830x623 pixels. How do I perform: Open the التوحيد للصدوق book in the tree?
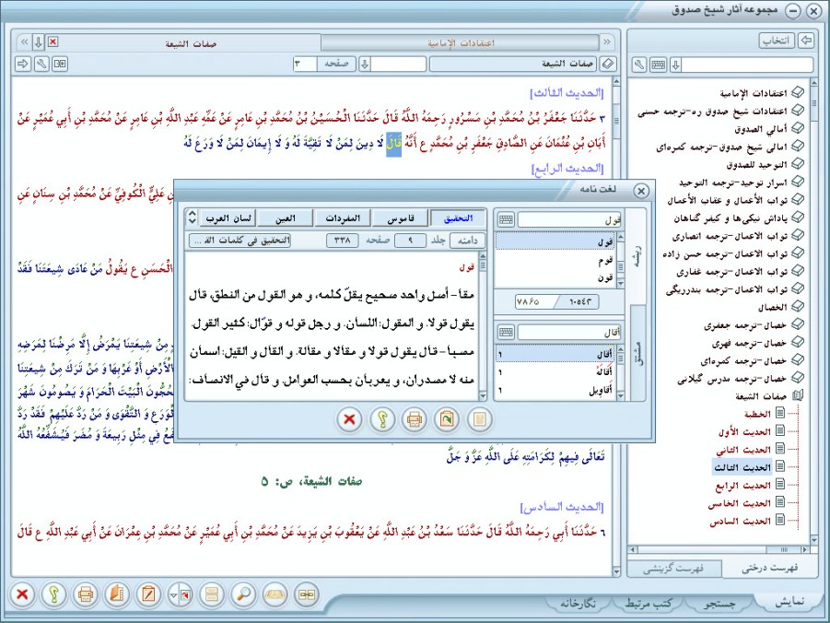tap(757, 165)
